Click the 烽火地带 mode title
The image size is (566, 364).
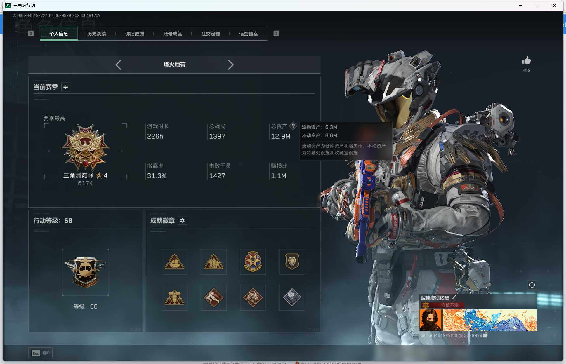tap(174, 65)
